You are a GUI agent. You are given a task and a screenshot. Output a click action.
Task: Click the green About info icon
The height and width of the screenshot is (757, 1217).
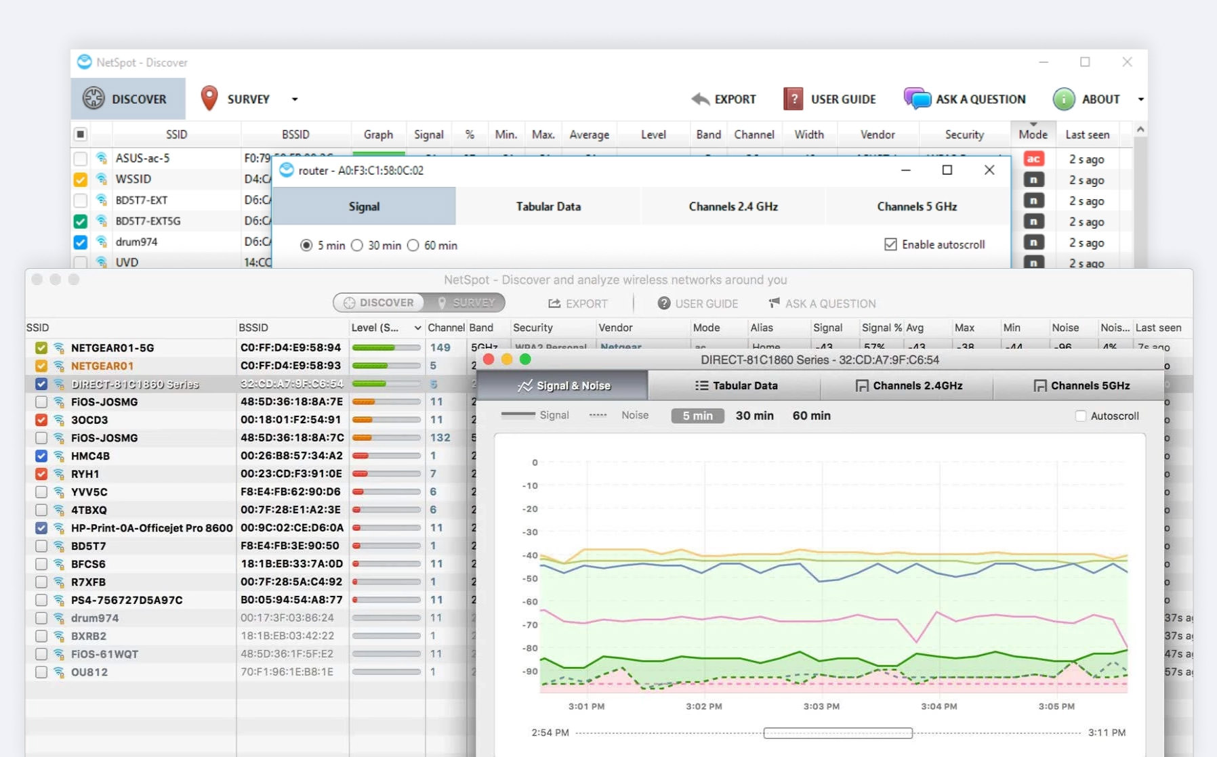point(1064,99)
